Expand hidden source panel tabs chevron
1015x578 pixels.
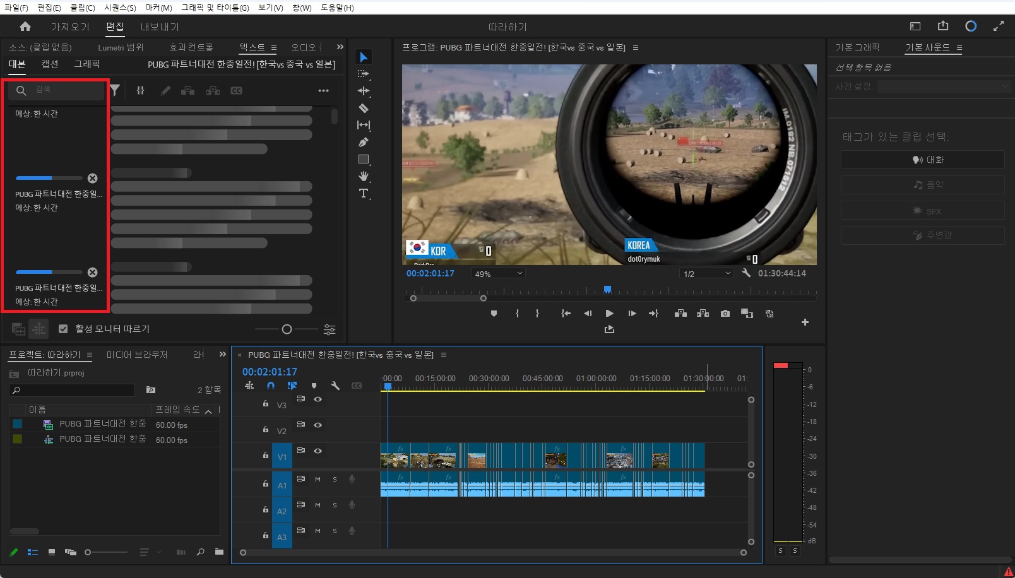click(340, 47)
